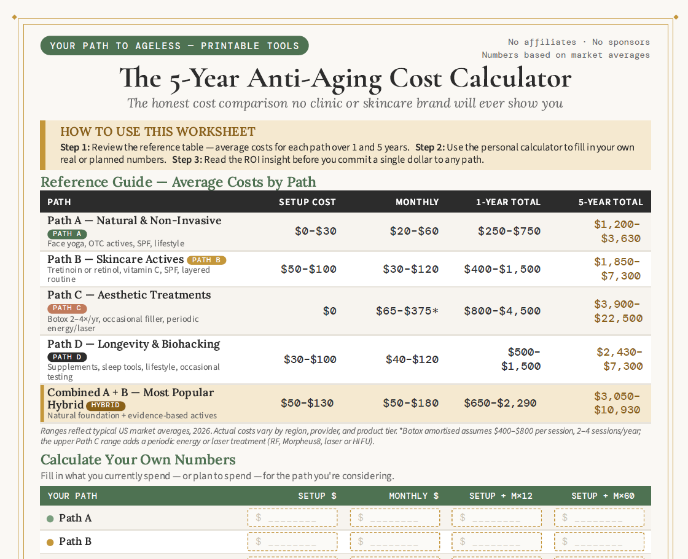Click Path B 5-year '$1,850-$7,300'
688x559 pixels.
[x=617, y=269]
